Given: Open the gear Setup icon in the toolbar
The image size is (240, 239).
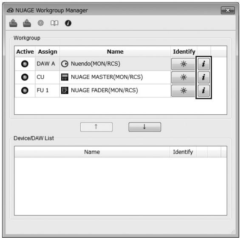Looking at the screenshot, I should 40,23.
